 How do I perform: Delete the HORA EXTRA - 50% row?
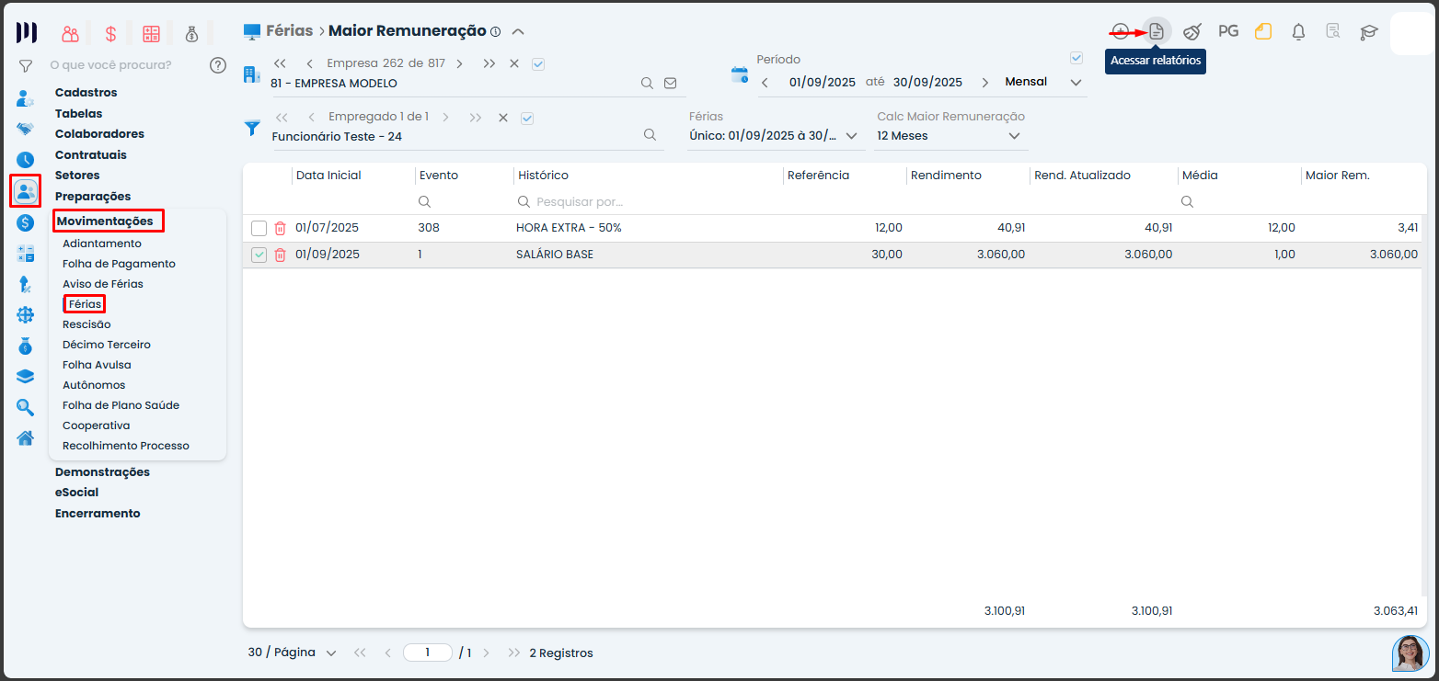[281, 228]
